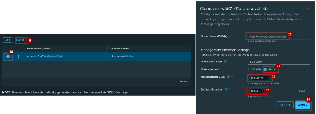Click the info icon beside Default Gateway
The height and width of the screenshot is (114, 316).
(x=226, y=89)
